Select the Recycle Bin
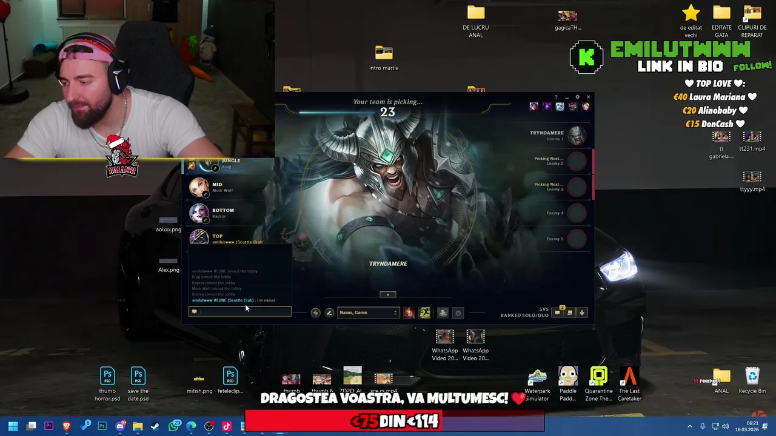 [752, 381]
